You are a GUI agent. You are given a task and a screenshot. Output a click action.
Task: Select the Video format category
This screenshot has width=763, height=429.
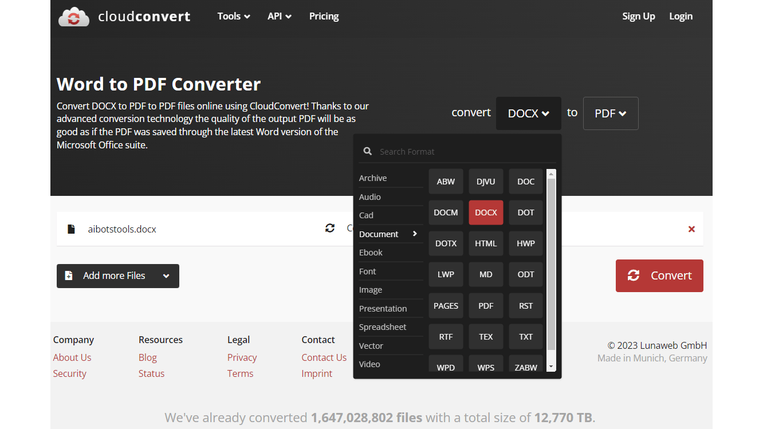click(391, 364)
